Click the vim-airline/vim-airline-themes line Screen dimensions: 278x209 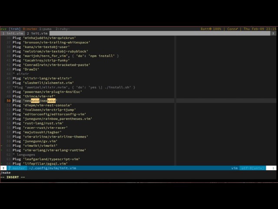click(x=50, y=137)
